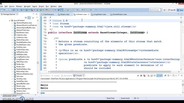Select Stream.class in Package Explorer
The image size is (184, 103).
pos(21,86)
